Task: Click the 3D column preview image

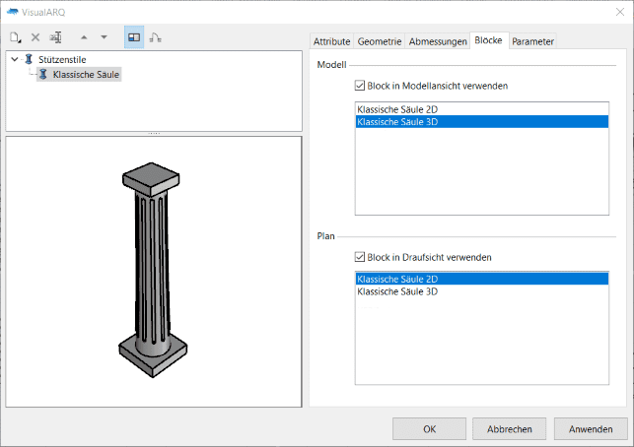Action: (153, 270)
